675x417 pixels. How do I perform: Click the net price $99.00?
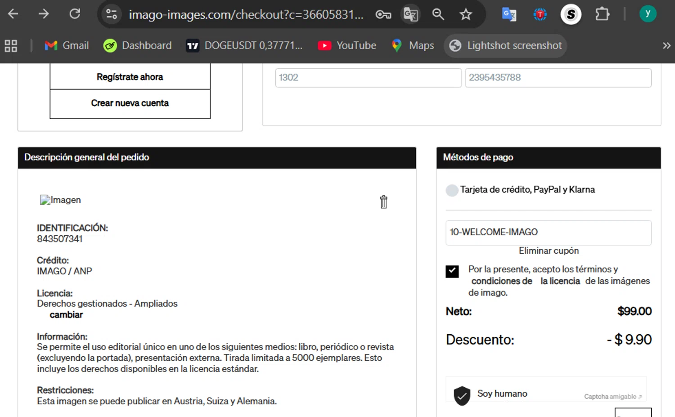634,311
